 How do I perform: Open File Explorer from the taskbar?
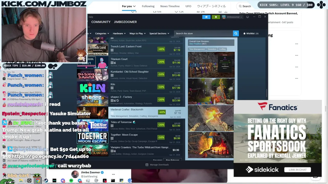click(x=21, y=181)
